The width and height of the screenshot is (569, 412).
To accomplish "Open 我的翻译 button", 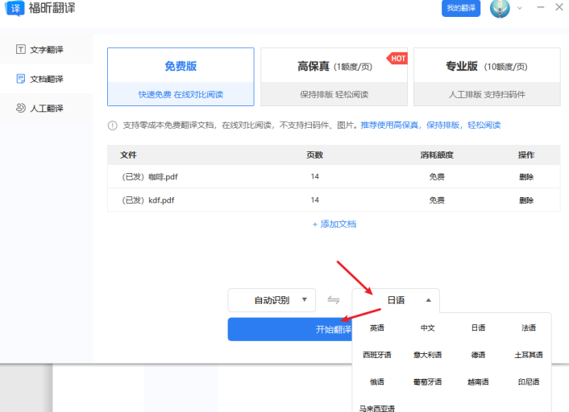I will [461, 8].
